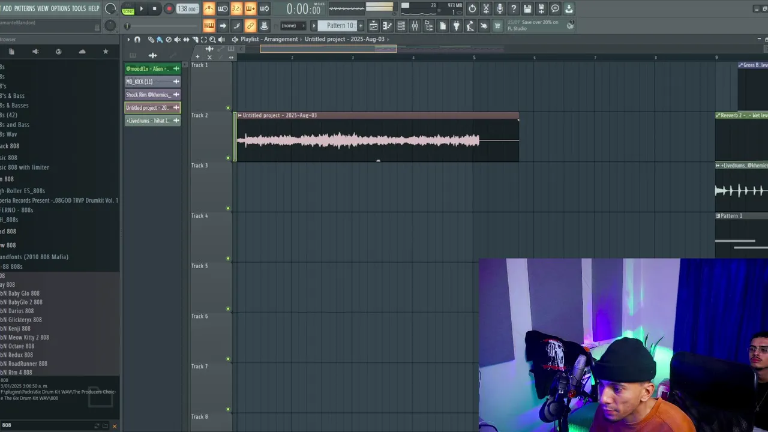Select the @moodf1x - Alien clip in picker

[152, 68]
